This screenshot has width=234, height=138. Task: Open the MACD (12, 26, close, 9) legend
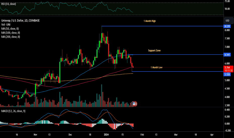click(x=13, y=111)
